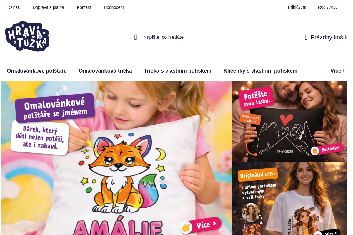Screen dimensions: 353x235
Task: Open Omalovánková trička category
Action: (x=105, y=71)
